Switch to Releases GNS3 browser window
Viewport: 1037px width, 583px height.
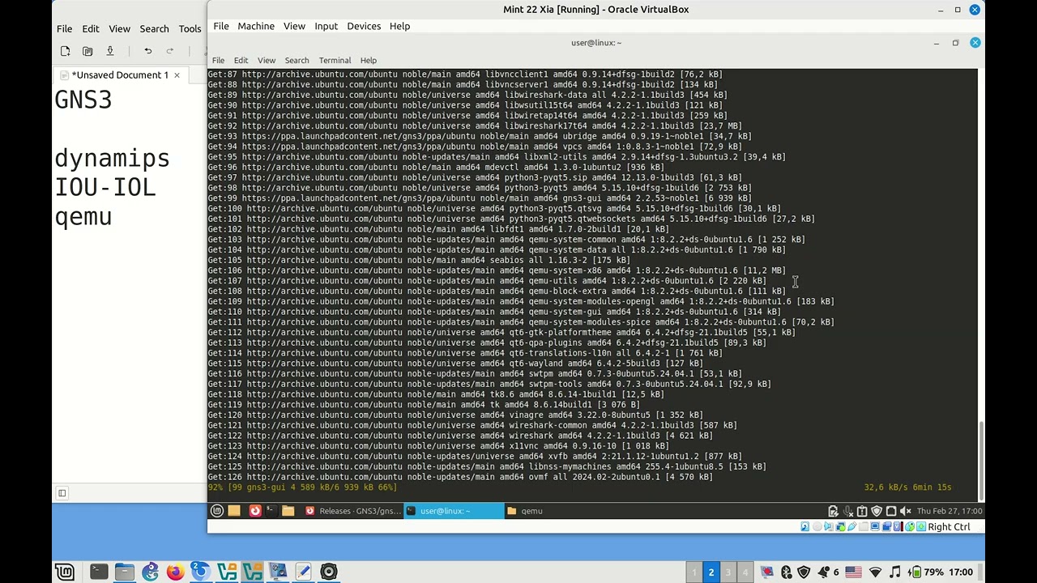coord(352,511)
